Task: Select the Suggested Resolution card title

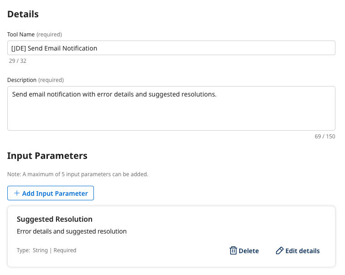Action: pyautogui.click(x=55, y=219)
